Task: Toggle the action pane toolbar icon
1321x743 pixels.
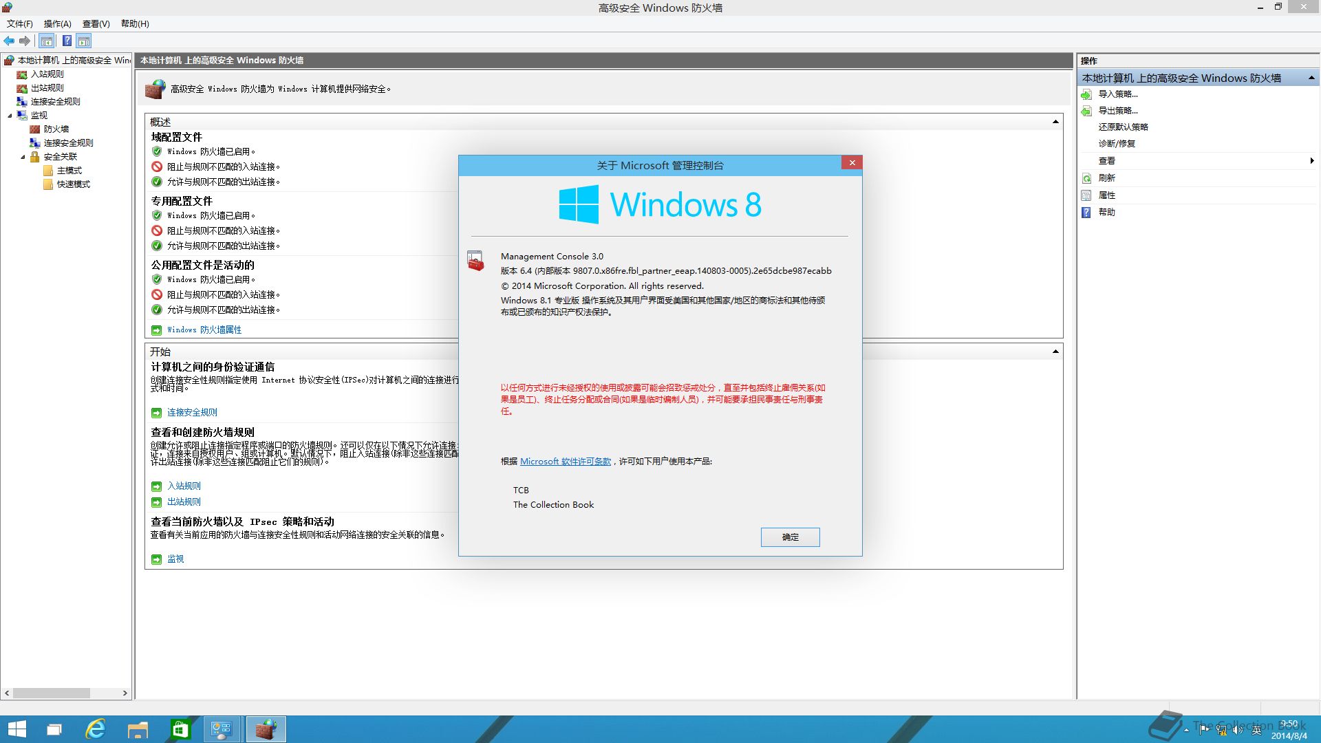Action: (84, 41)
